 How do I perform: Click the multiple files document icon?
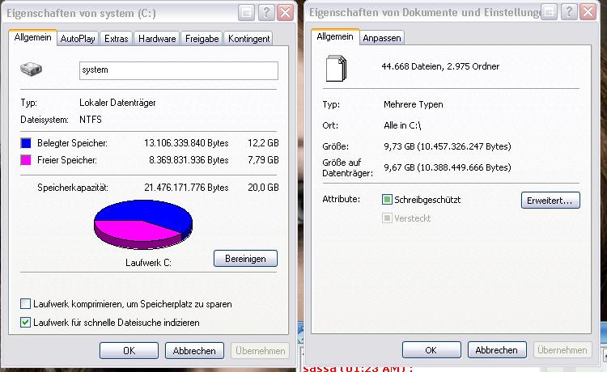pos(336,69)
